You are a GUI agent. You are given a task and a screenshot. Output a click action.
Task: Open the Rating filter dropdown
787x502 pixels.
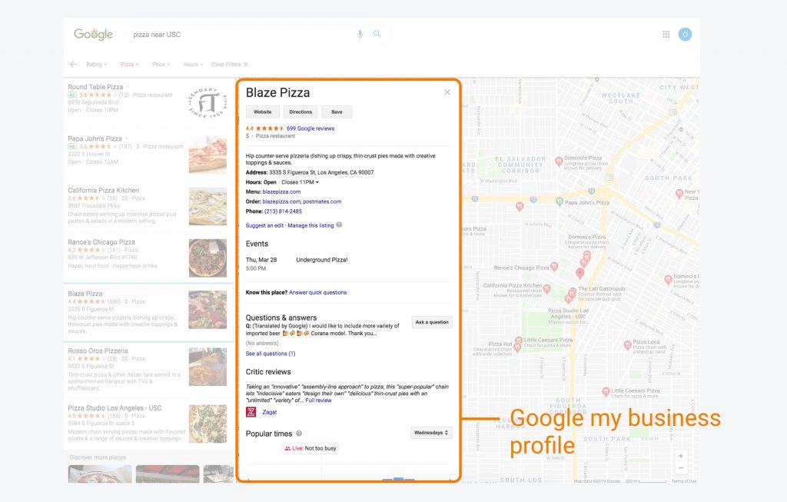tap(96, 65)
